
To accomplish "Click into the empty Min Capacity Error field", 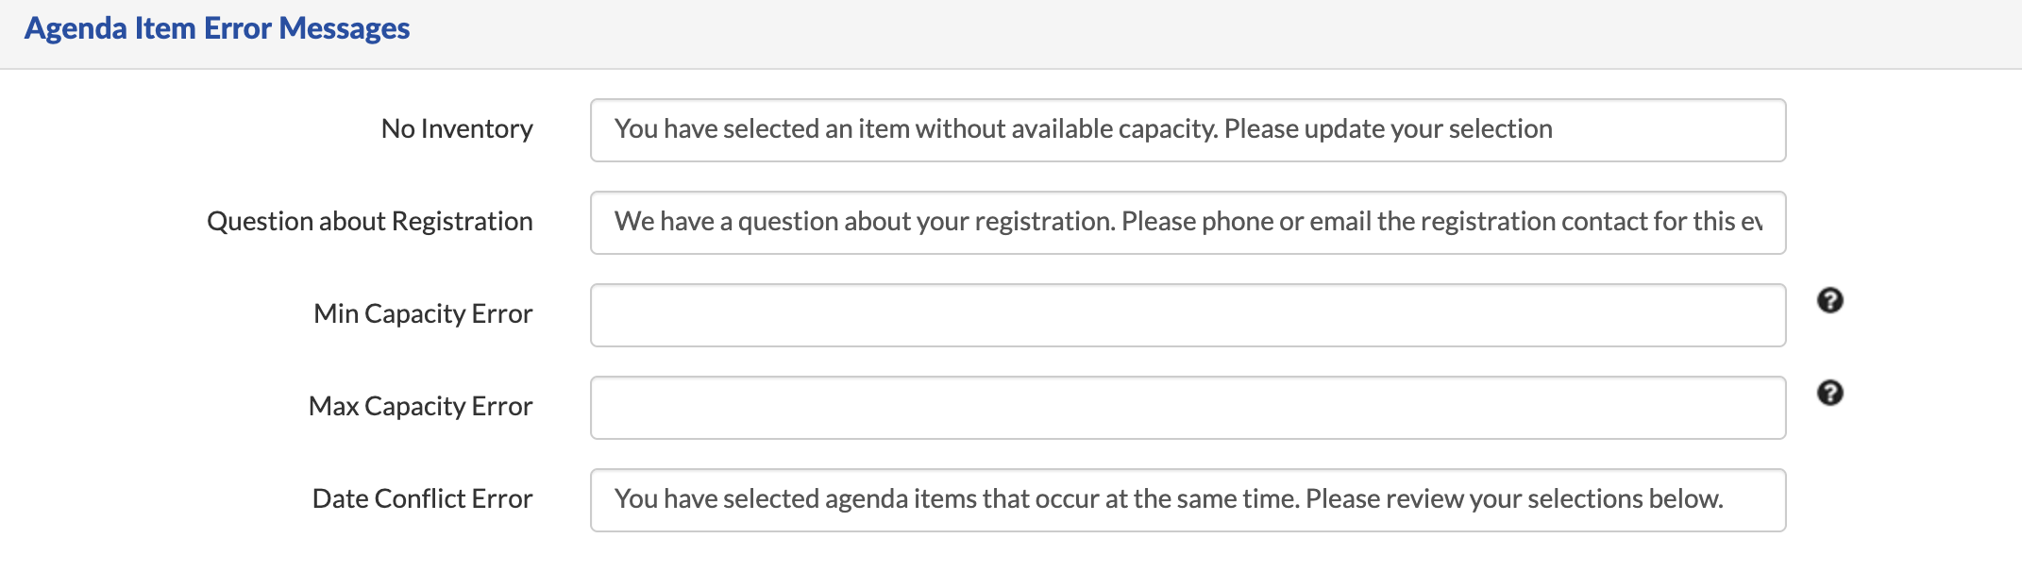I will 1188,315.
